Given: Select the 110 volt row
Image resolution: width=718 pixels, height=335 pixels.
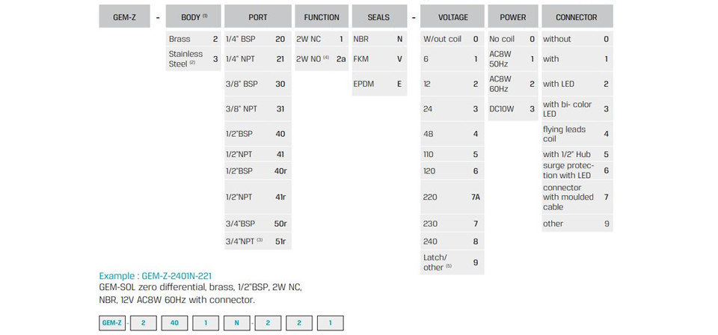Looking at the screenshot, I should [x=452, y=154].
